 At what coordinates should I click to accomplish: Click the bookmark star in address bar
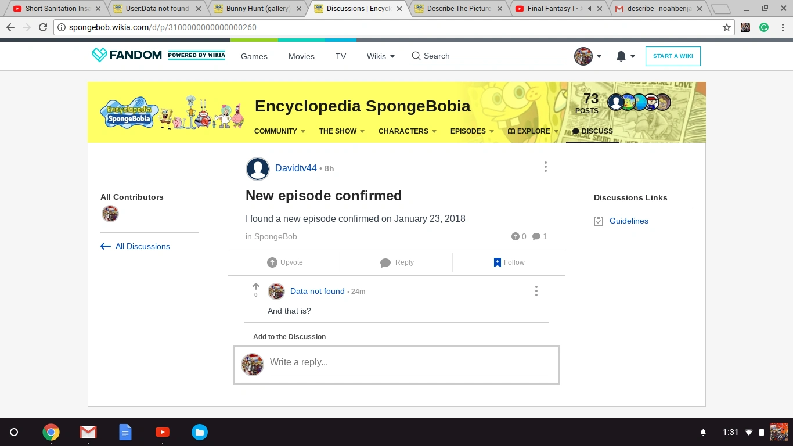pos(726,27)
